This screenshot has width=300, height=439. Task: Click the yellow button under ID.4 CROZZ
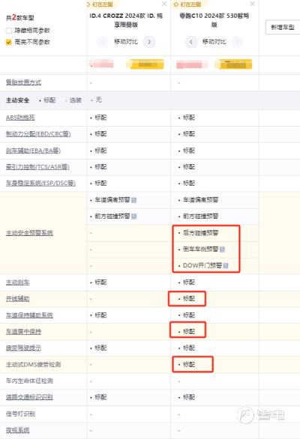tap(145, 64)
